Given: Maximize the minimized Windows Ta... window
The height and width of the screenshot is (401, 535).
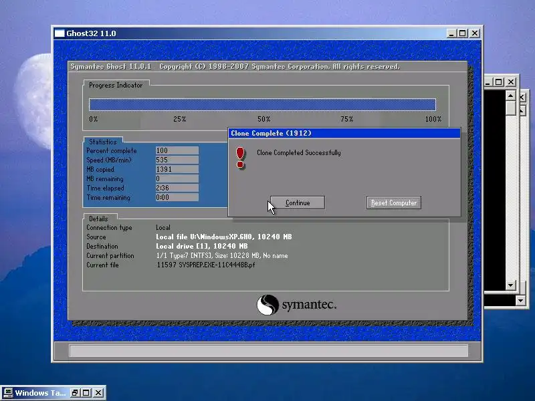Looking at the screenshot, I should (x=86, y=393).
